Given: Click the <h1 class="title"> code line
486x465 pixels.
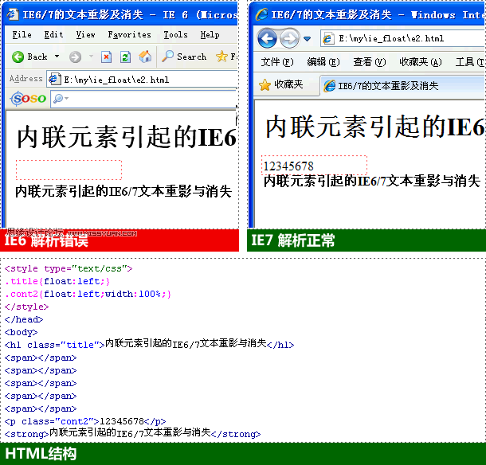Looking at the screenshot, I should 150,344.
